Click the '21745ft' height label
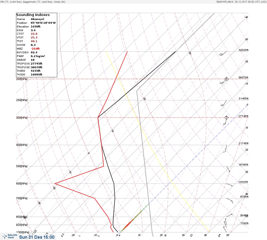This screenshot has width=267, height=240. 244,143
